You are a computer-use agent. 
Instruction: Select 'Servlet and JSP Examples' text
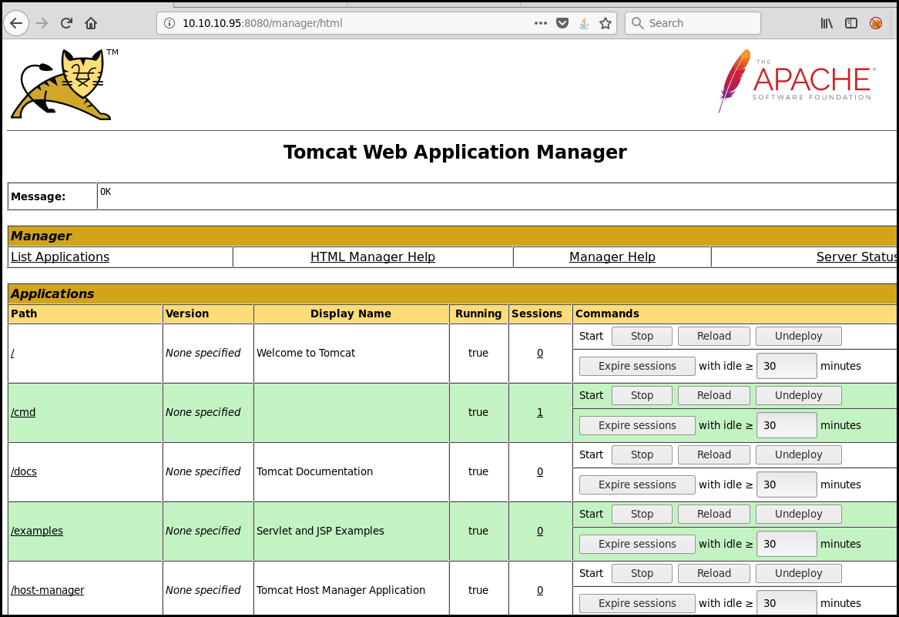tap(320, 531)
